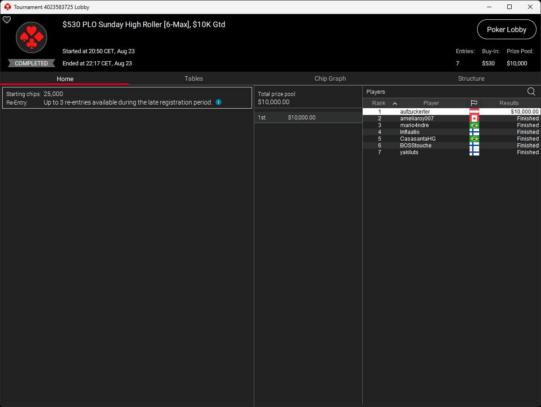
Task: Click the 1st place payout row
Action: click(x=308, y=117)
